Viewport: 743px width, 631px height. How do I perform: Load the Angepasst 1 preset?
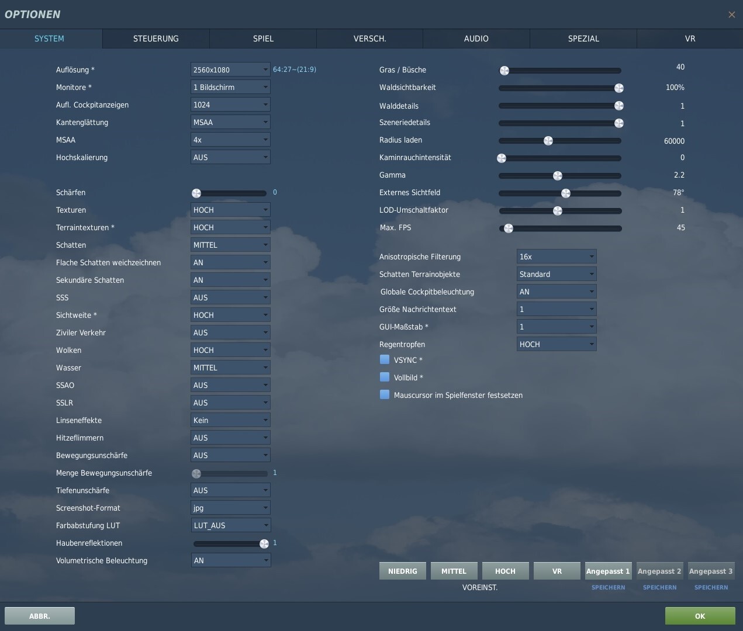pos(608,571)
